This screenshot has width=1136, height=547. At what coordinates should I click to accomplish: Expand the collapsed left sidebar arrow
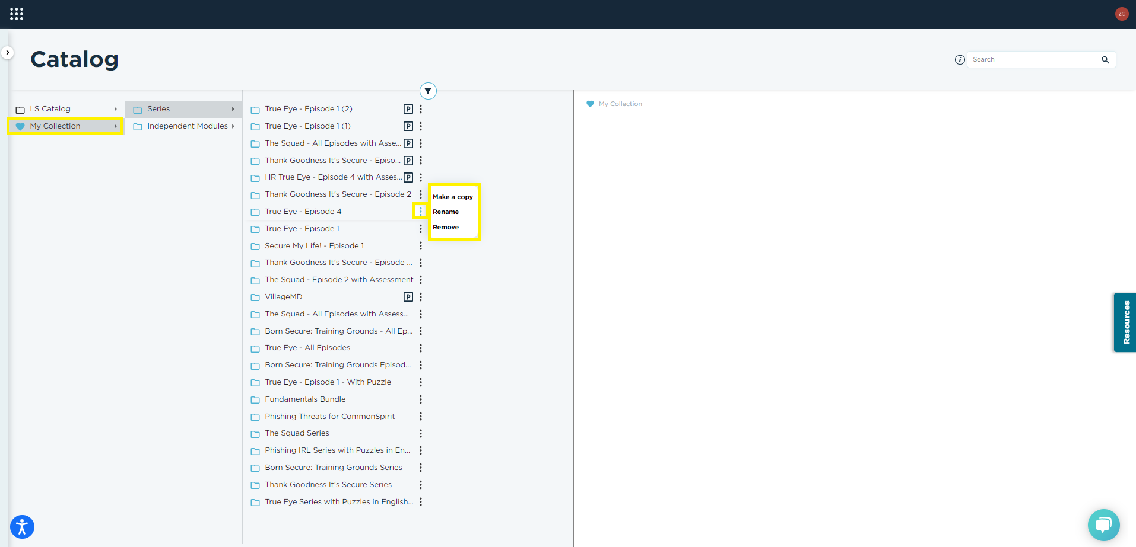7,53
